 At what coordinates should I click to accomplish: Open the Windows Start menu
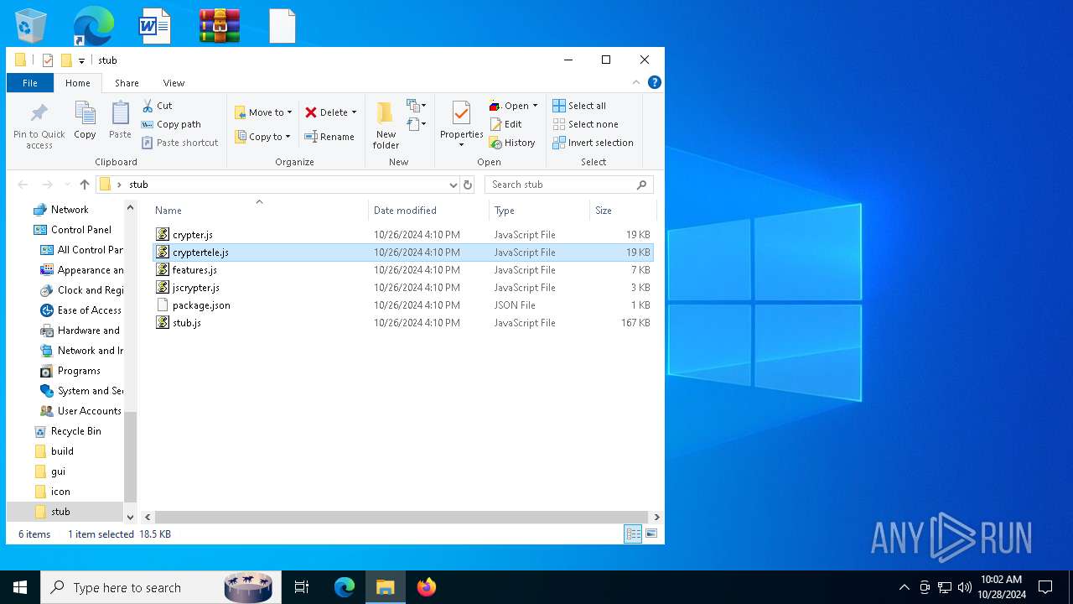click(x=20, y=587)
